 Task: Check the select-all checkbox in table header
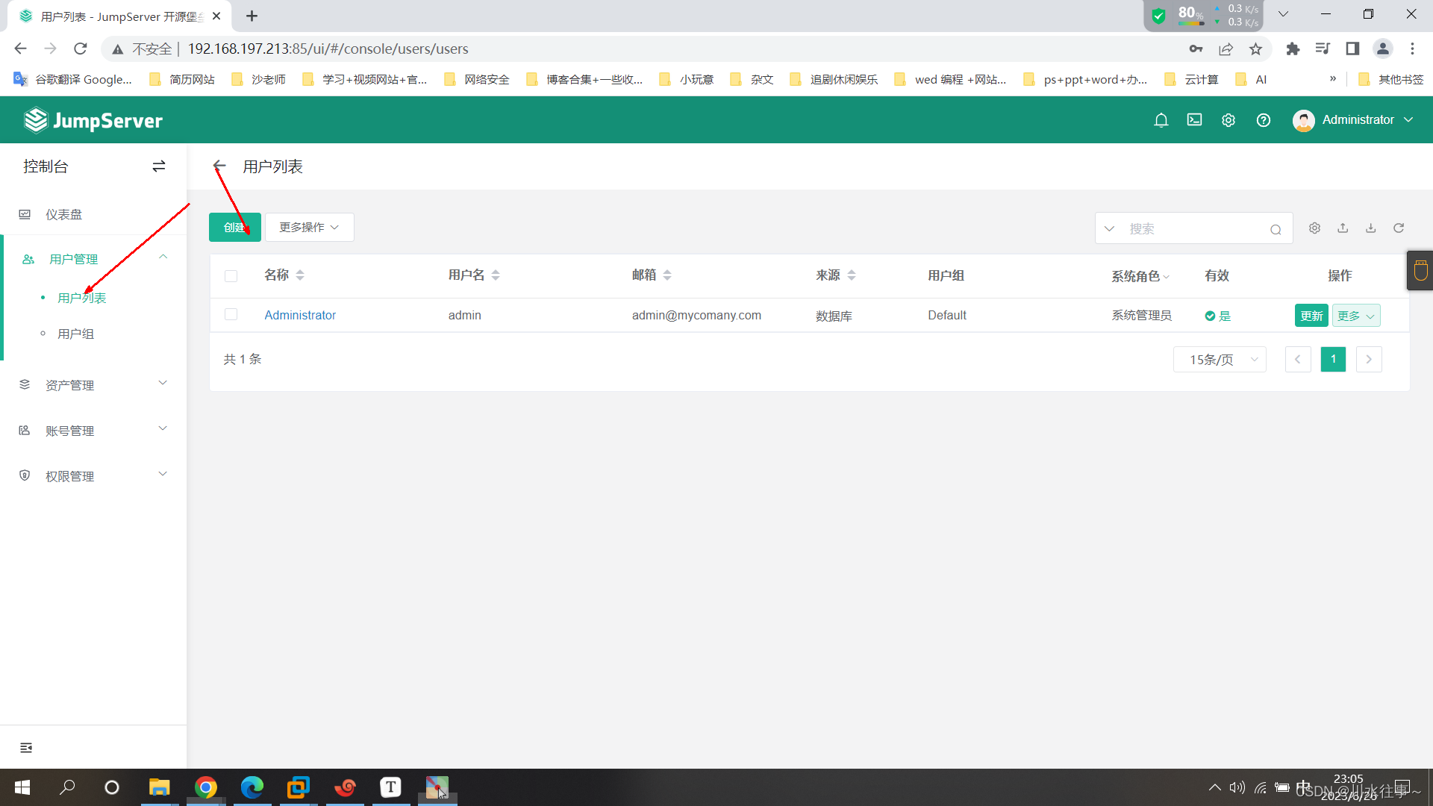[231, 276]
